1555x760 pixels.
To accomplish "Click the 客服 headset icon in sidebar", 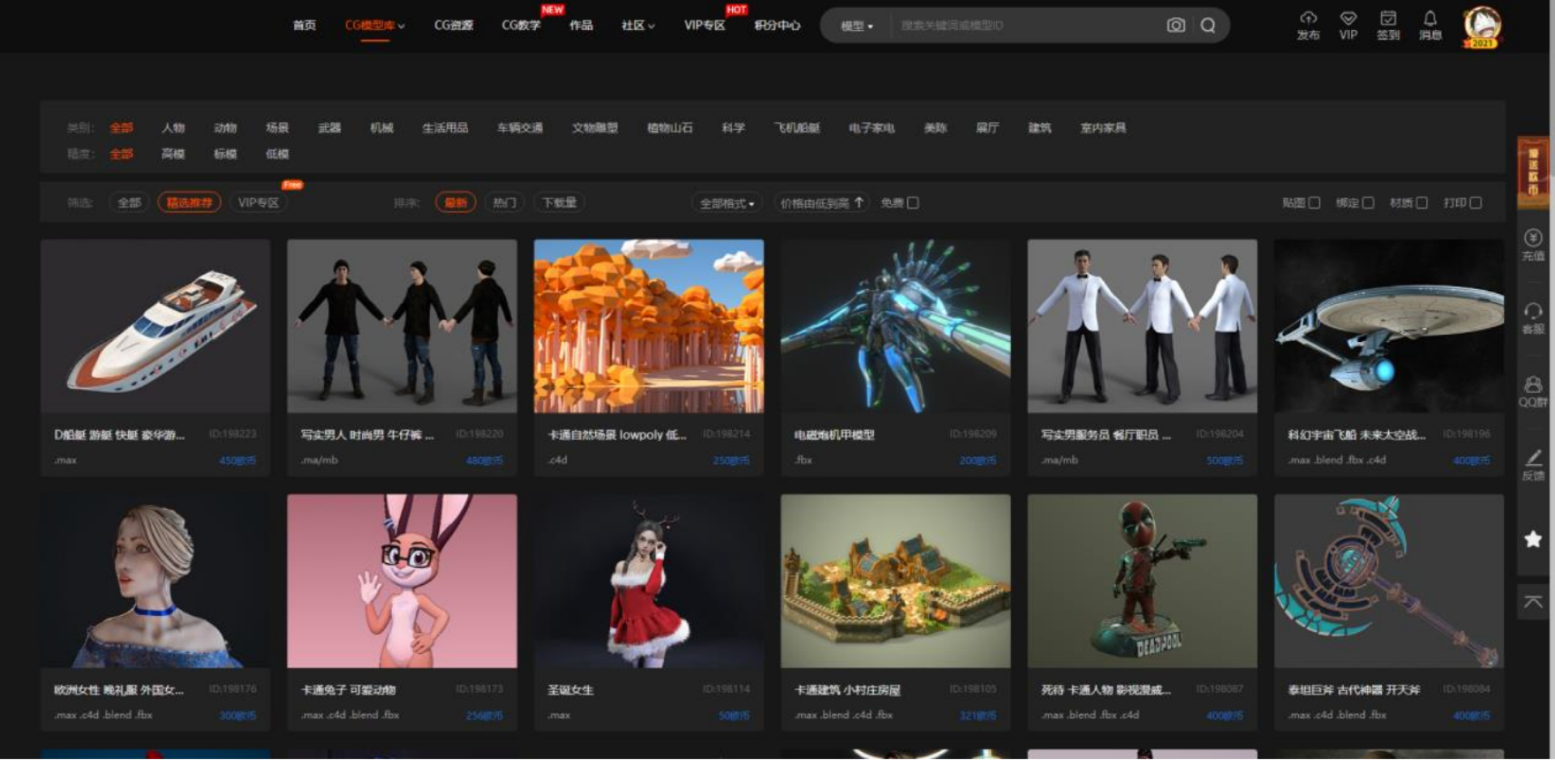I will pos(1533,312).
